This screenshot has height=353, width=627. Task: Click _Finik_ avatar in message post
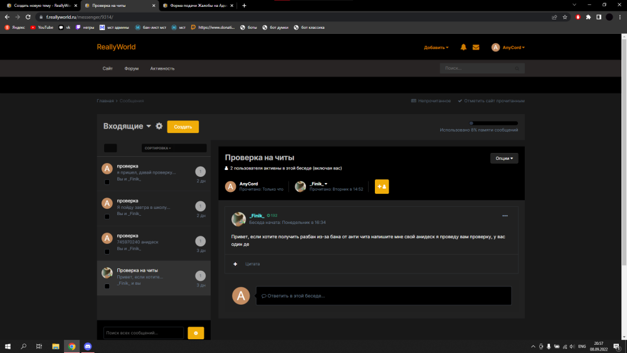[238, 219]
